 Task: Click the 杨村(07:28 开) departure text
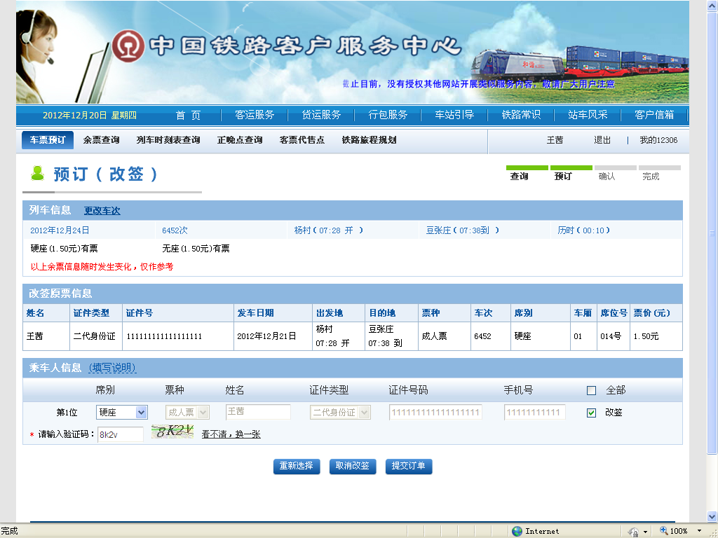click(x=328, y=230)
